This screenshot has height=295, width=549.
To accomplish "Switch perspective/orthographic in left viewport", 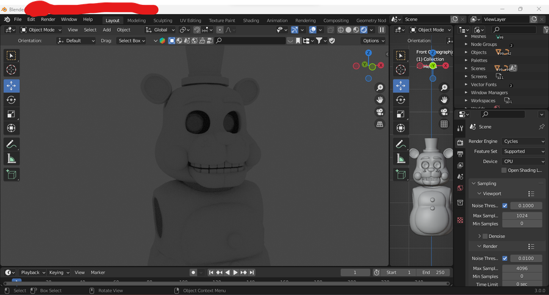I will click(x=379, y=124).
